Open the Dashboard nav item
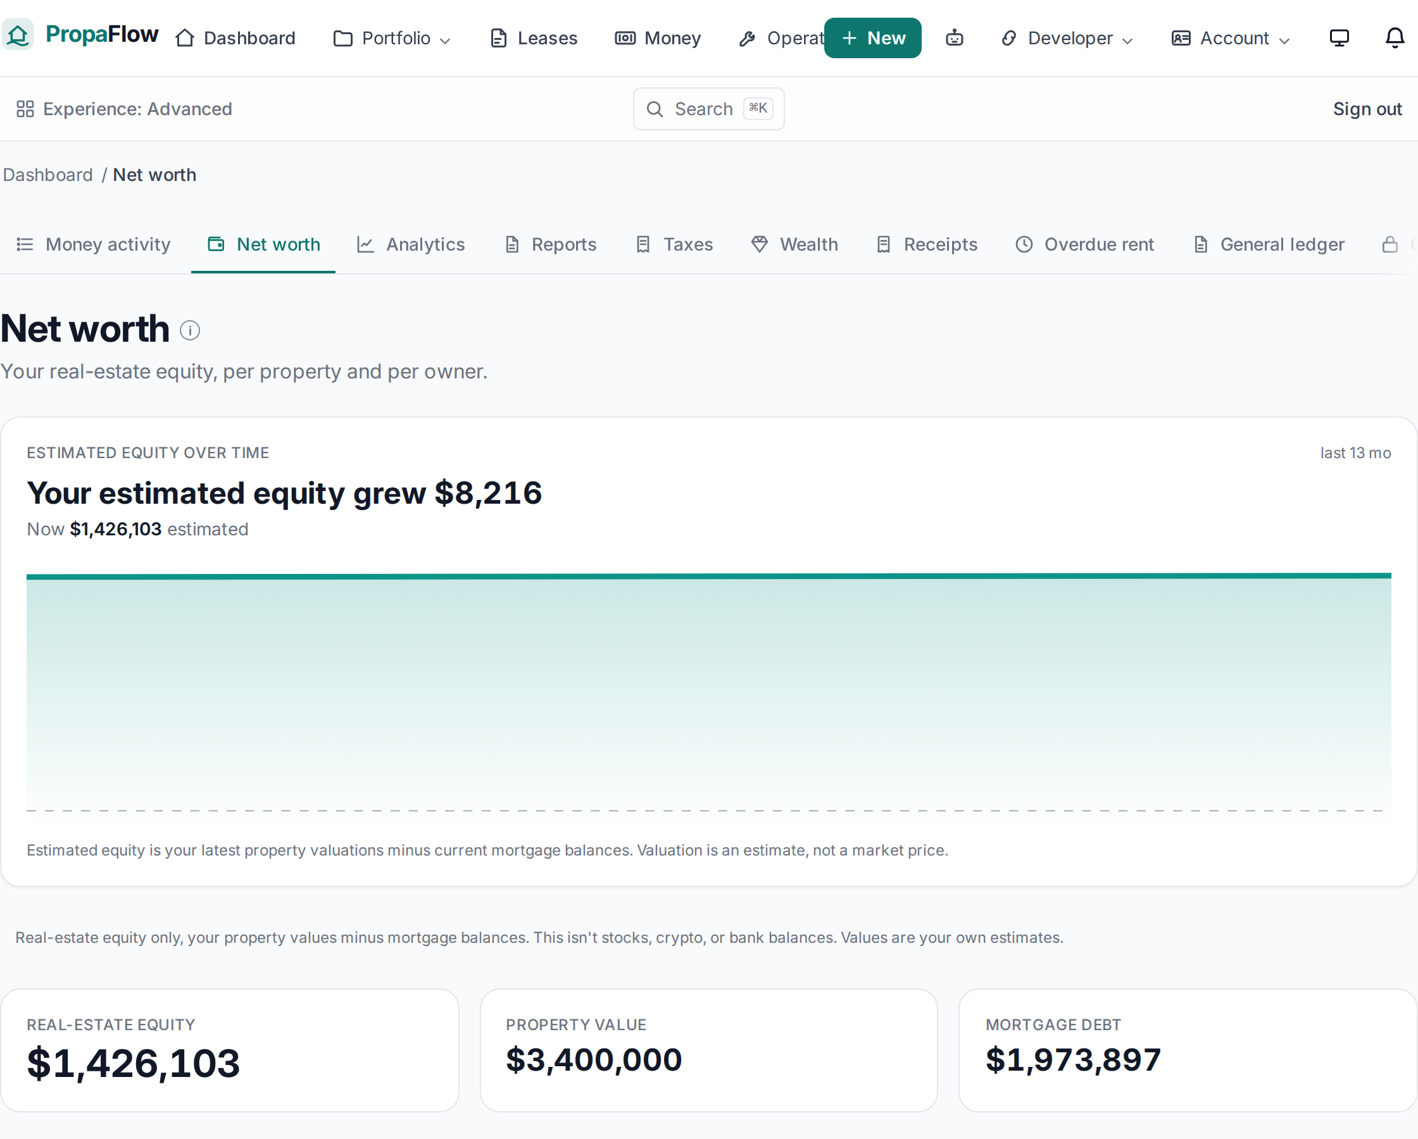Viewport: 1418px width, 1139px height. point(235,38)
